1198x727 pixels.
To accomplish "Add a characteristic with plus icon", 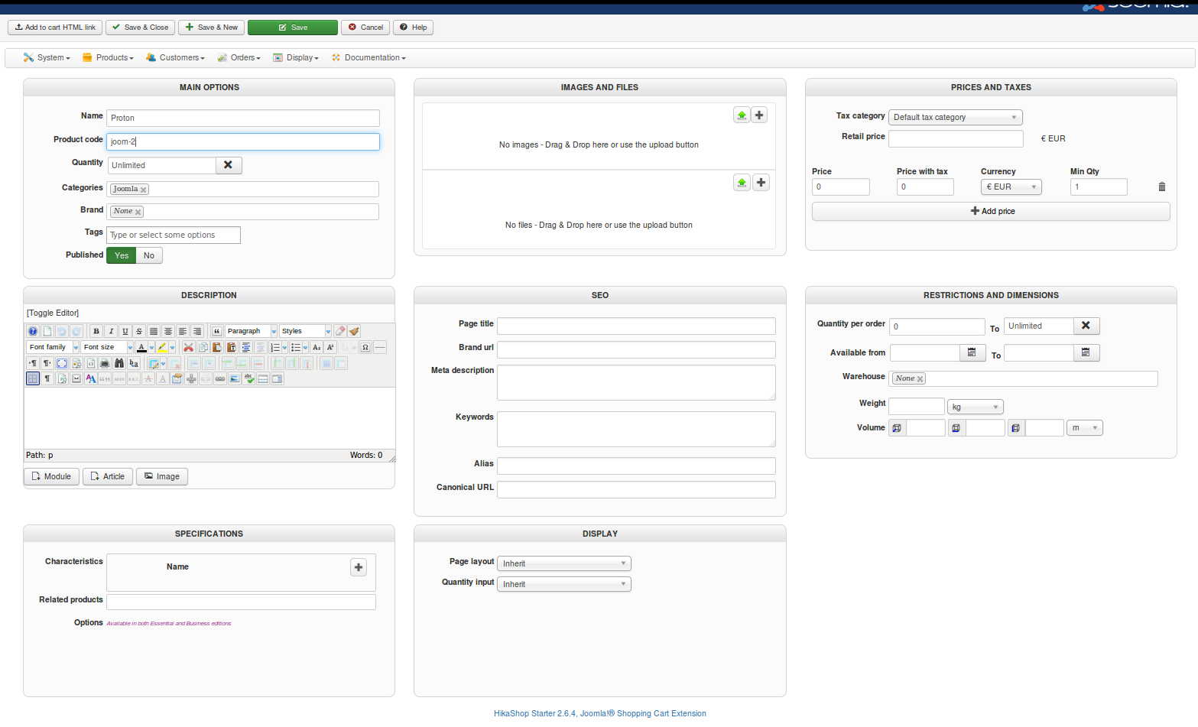I will pos(358,567).
